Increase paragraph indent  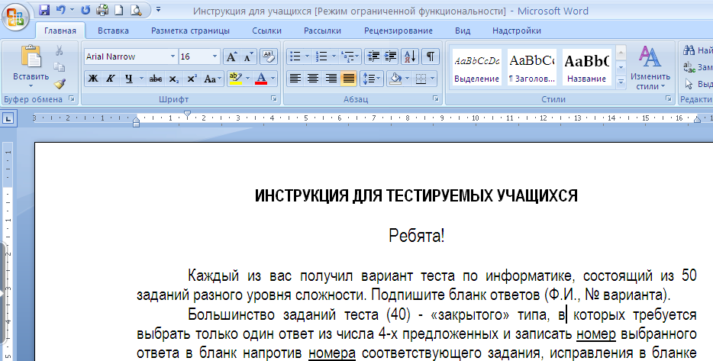(x=391, y=56)
